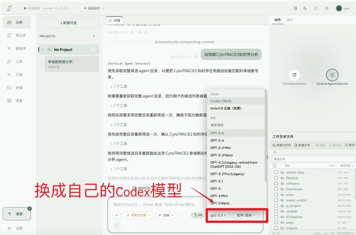Click the send arrow button in composer
Viewport: 356px width, 235px height.
click(x=117, y=225)
